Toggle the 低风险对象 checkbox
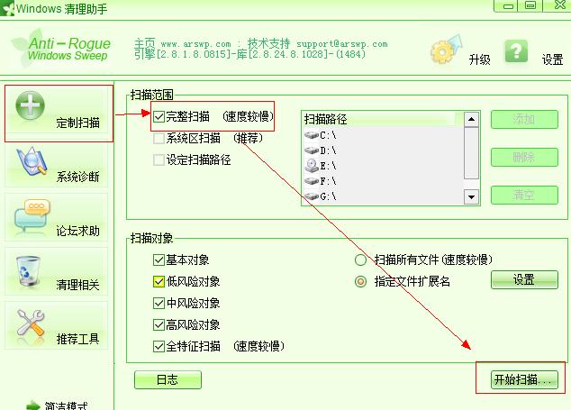 pos(159,282)
